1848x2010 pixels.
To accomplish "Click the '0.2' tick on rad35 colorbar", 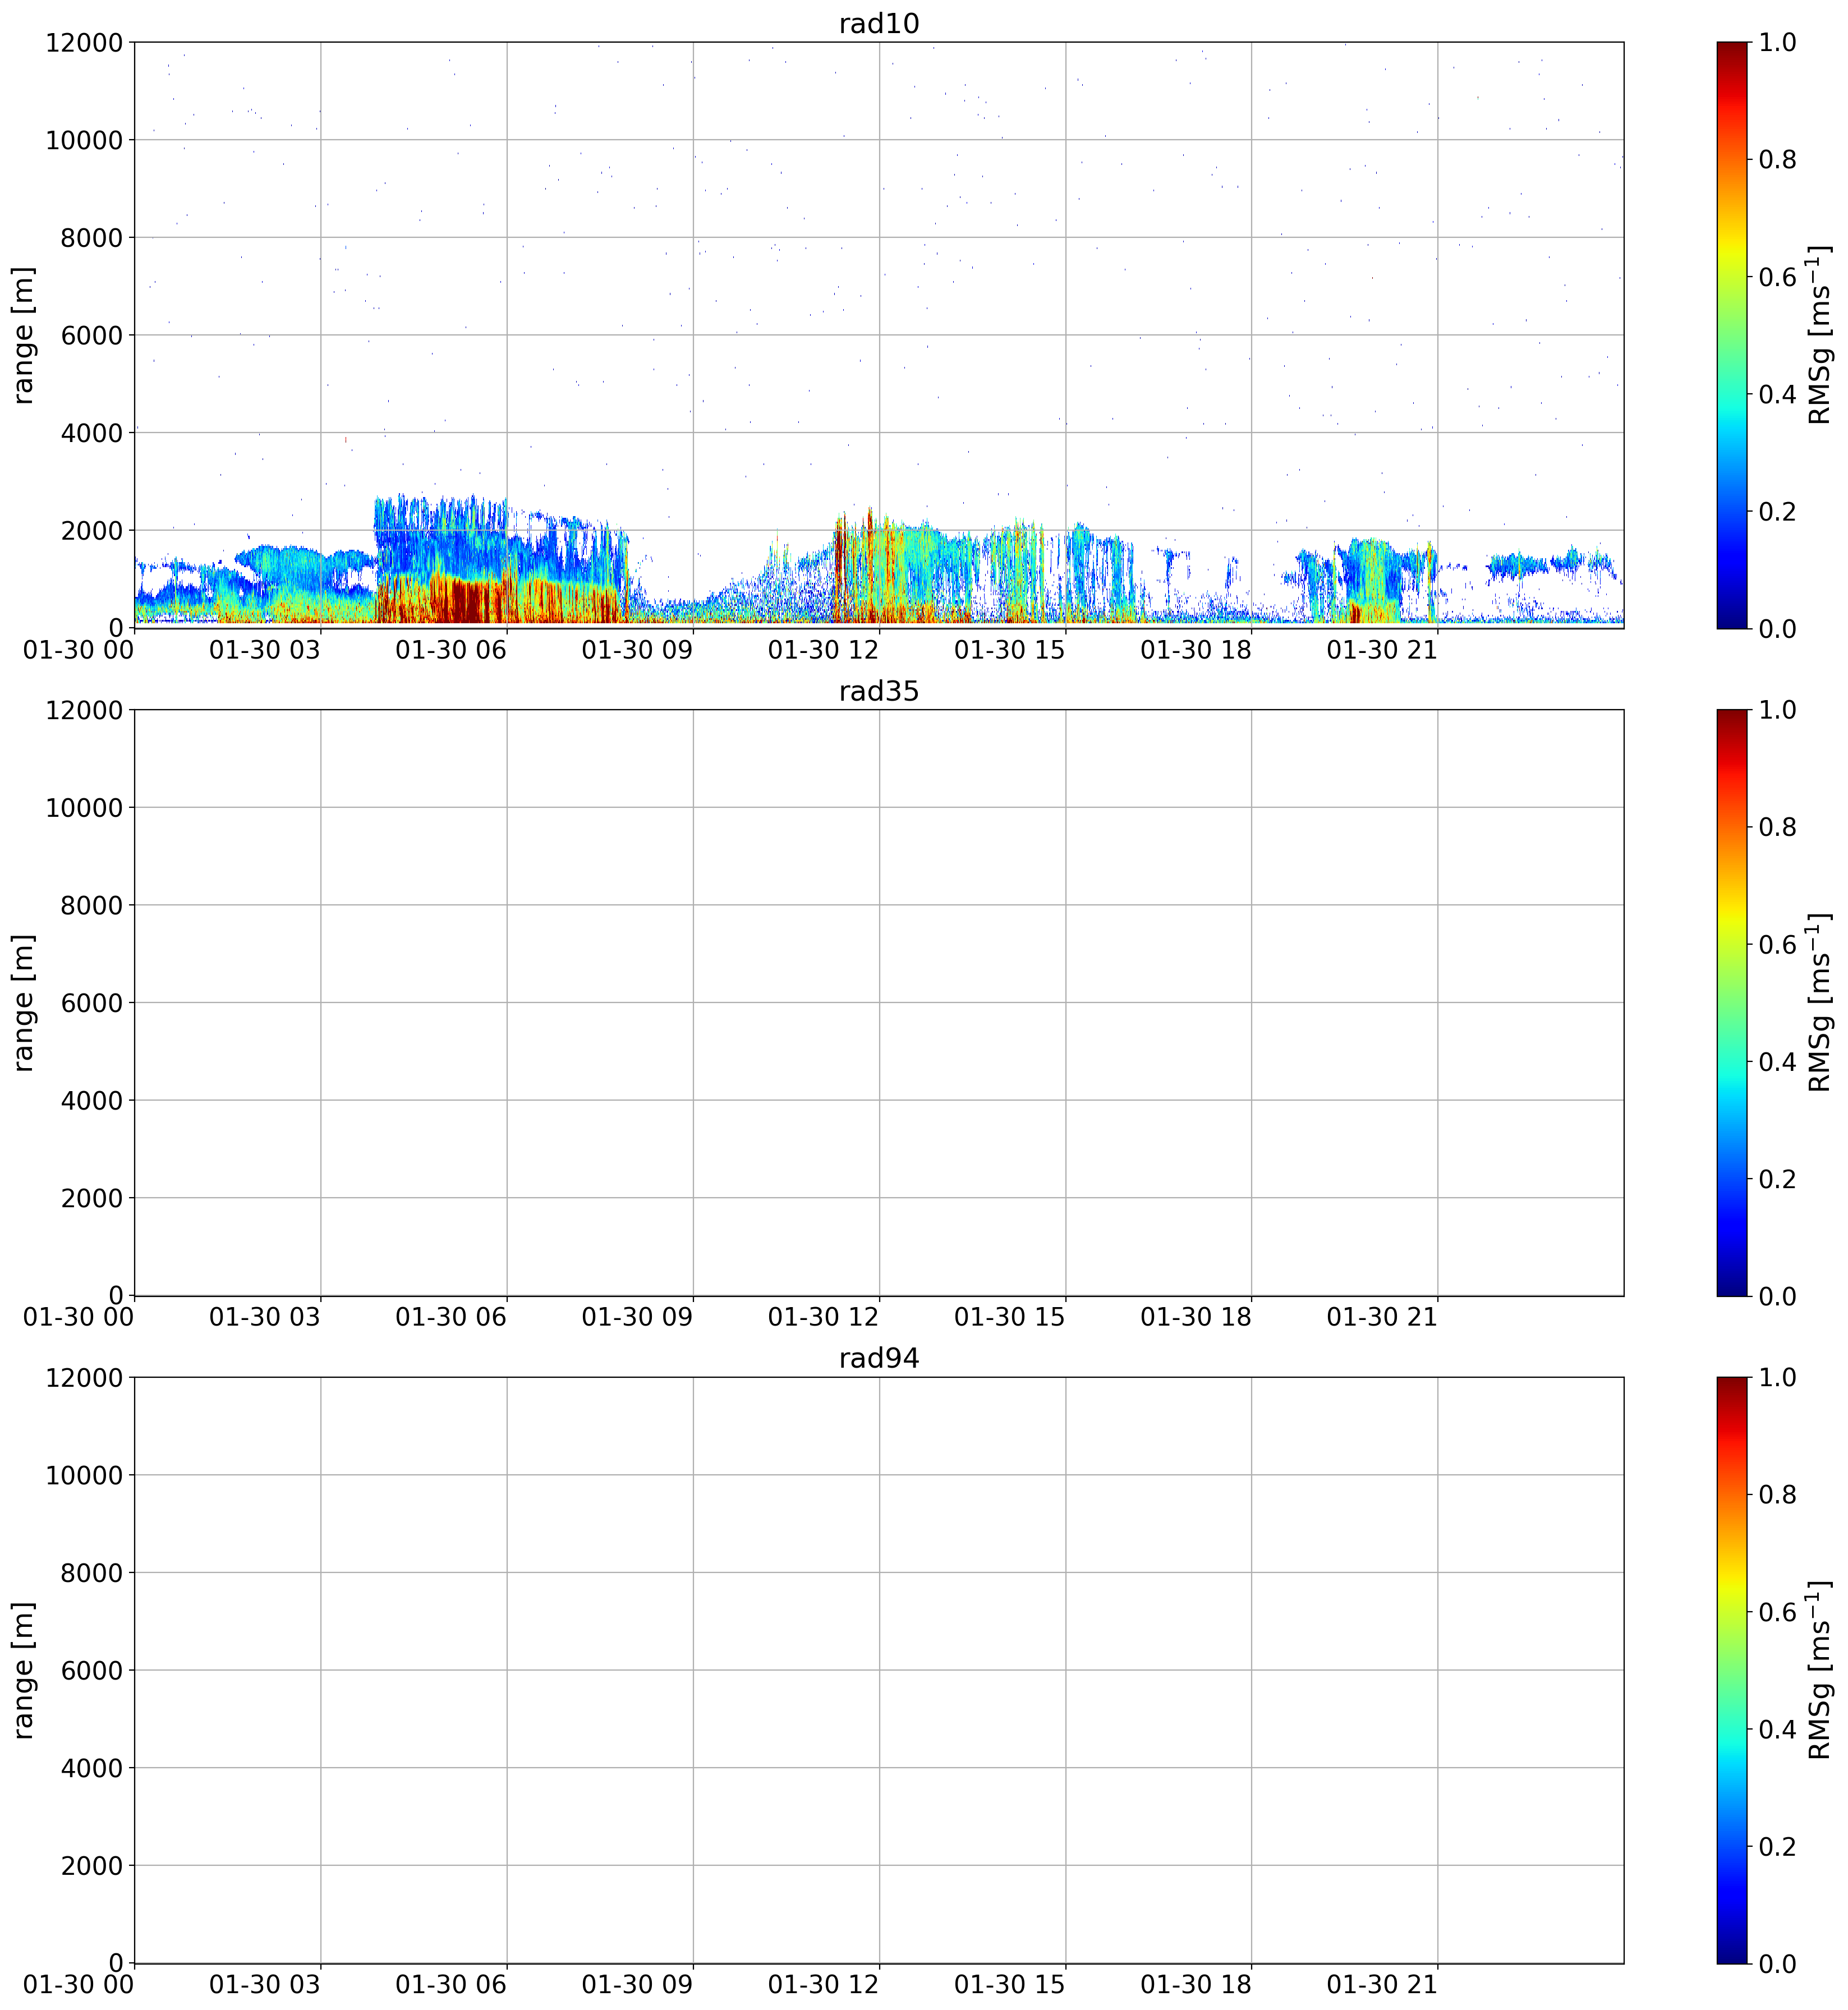I will pos(1777,1178).
